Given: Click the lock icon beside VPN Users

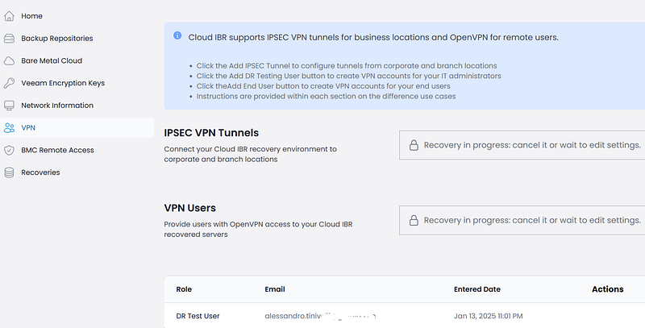Looking at the screenshot, I should coord(413,220).
